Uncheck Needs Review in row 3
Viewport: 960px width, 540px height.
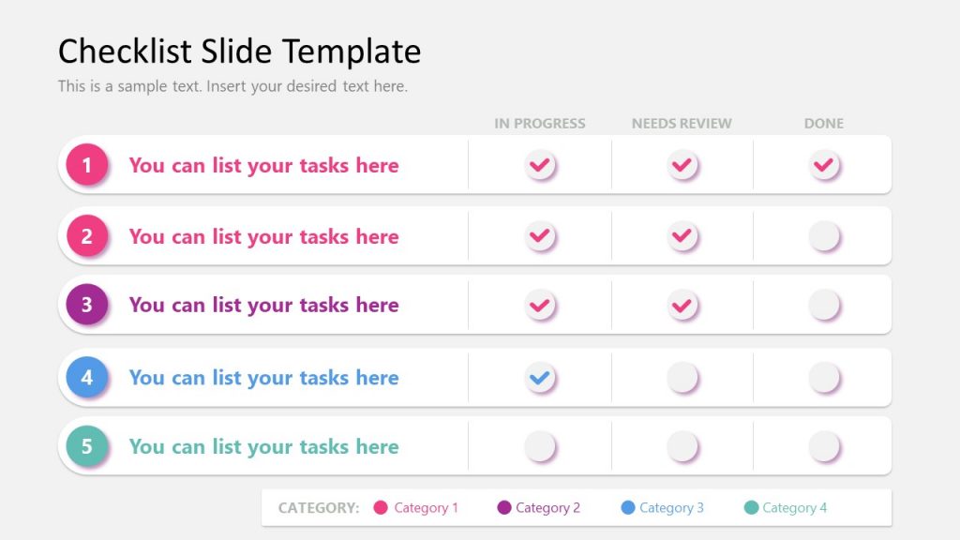[x=682, y=305]
